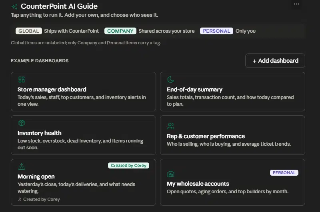Click 'Only you' legend text

coord(246,31)
